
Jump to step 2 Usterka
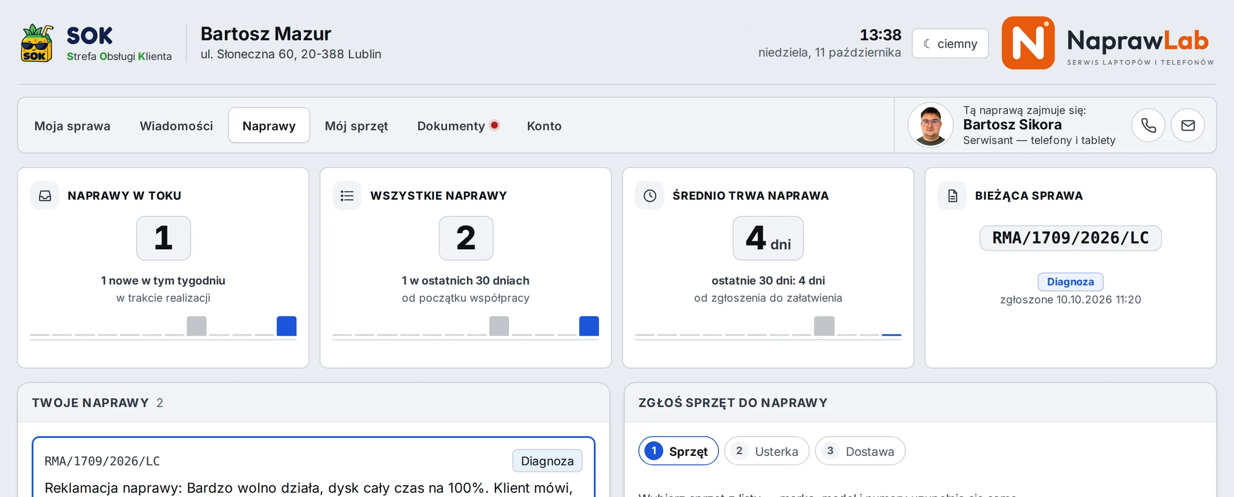point(767,451)
